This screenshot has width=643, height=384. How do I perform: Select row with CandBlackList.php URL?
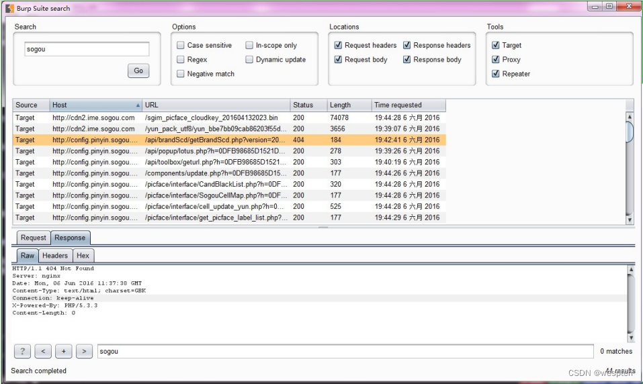229,184
